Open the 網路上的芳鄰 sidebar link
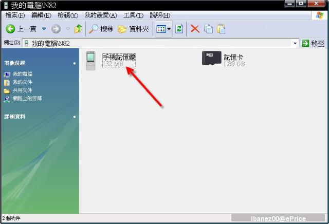 tap(27, 98)
